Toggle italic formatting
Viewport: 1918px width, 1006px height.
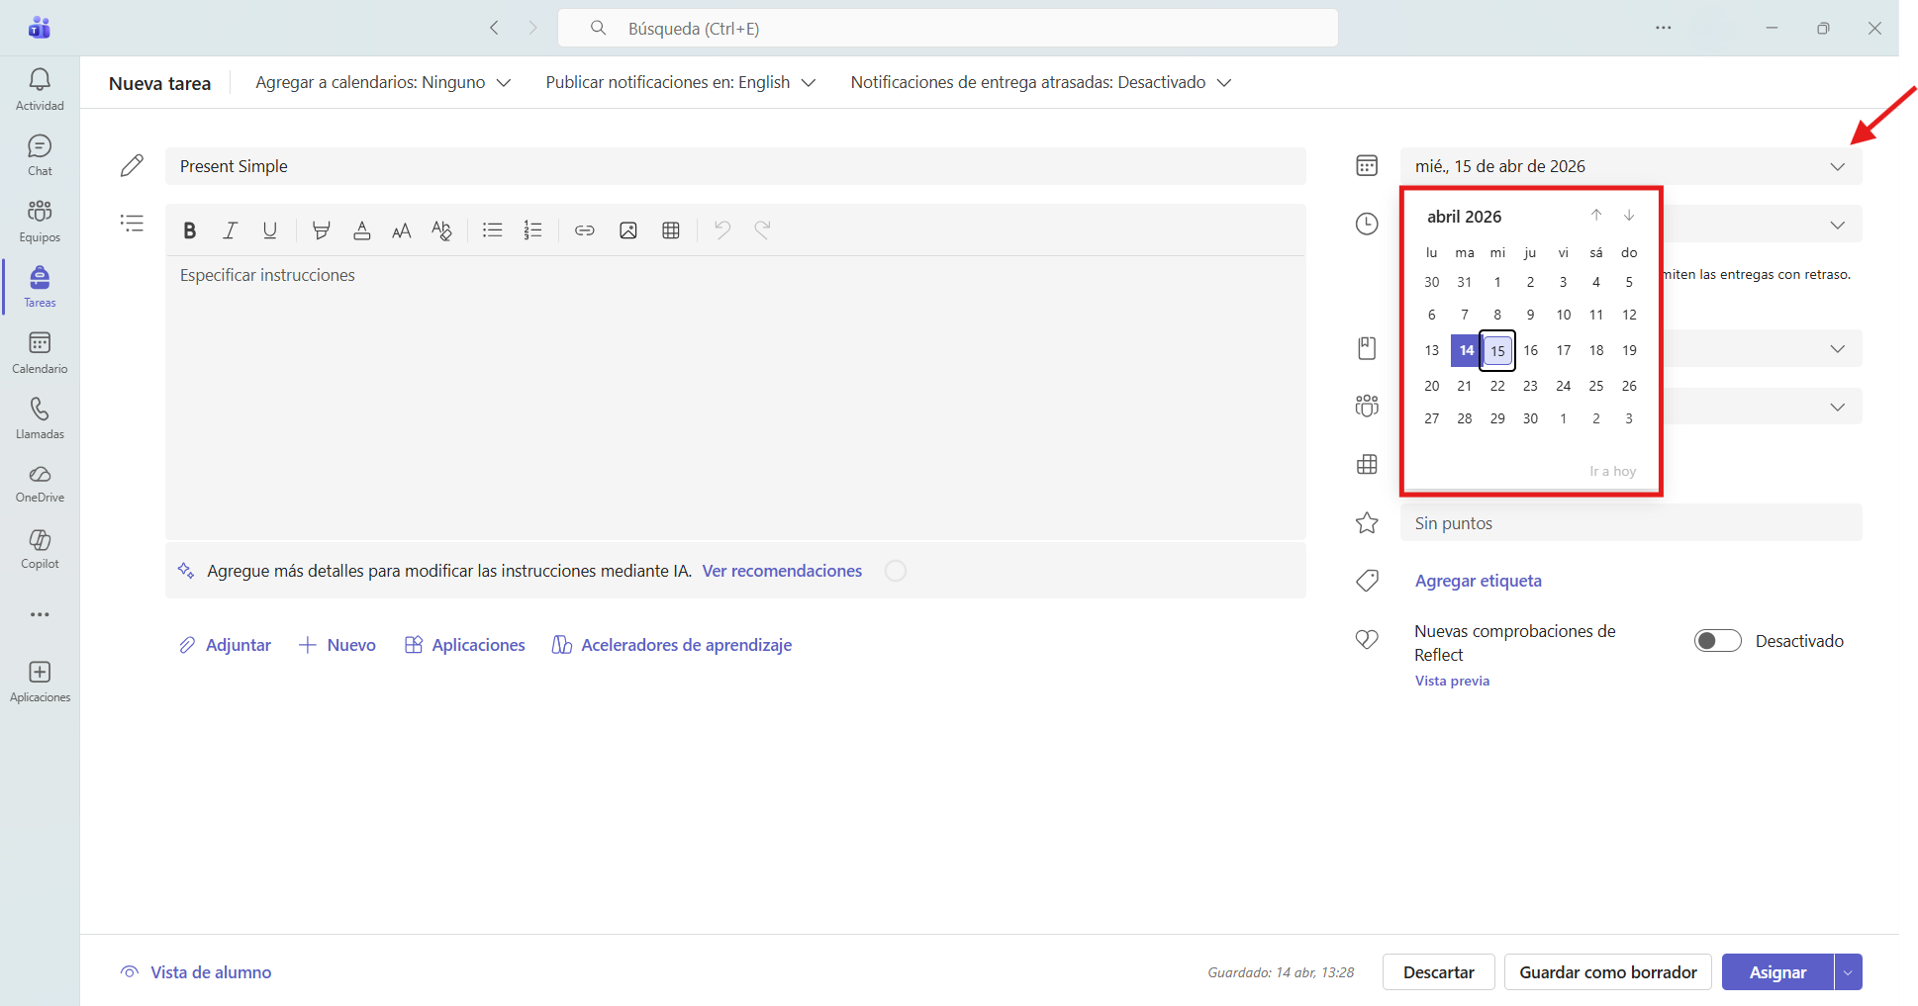[x=230, y=230]
